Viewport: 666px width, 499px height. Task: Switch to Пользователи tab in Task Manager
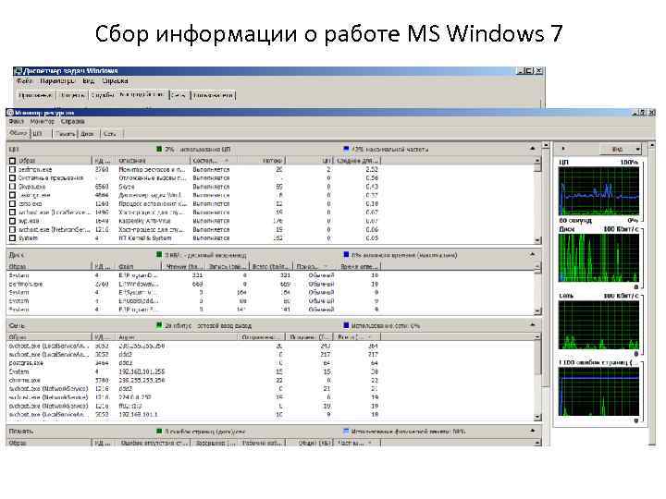point(214,95)
